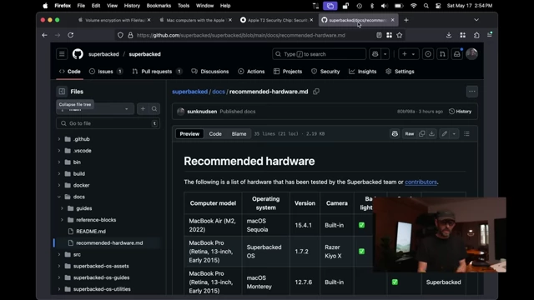534x300 pixels.
Task: Copy raw file contents
Action: pyautogui.click(x=421, y=133)
